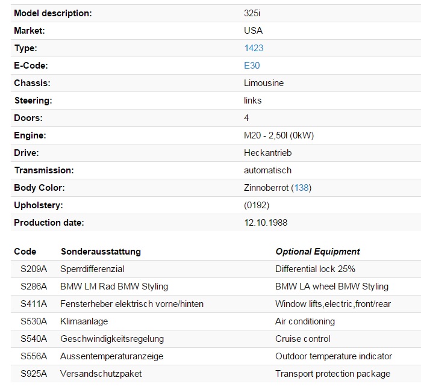This screenshot has height=390, width=421.
Task: Select the Upholstery value 0192
Action: (256, 205)
